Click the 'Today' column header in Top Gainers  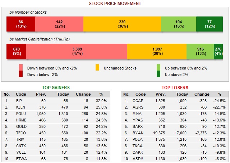pyautogui.click(x=63, y=95)
